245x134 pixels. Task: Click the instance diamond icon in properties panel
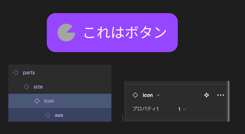click(135, 95)
